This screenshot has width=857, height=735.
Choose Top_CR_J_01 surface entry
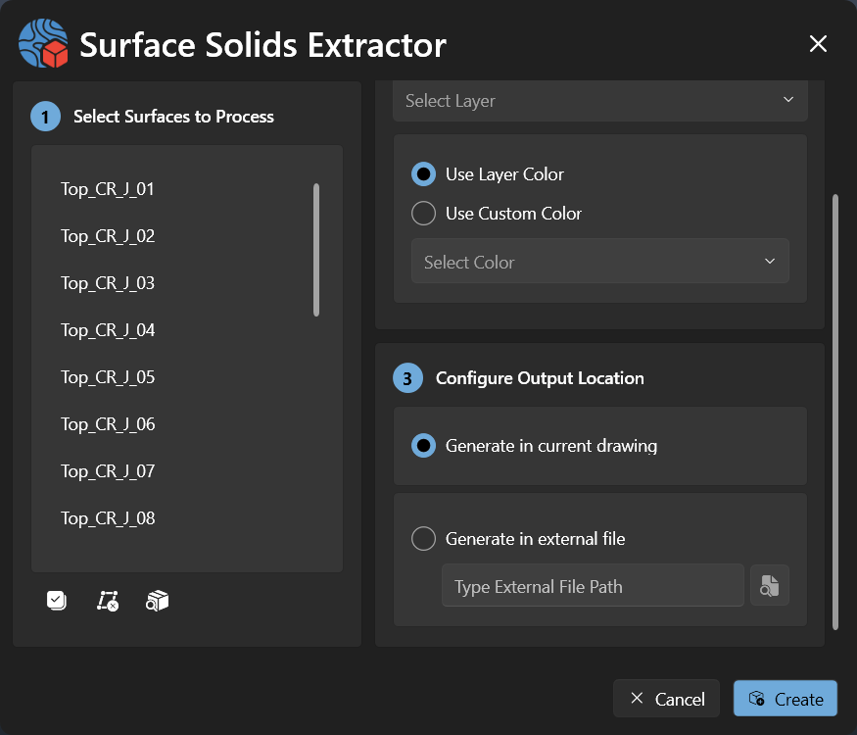[x=108, y=189]
